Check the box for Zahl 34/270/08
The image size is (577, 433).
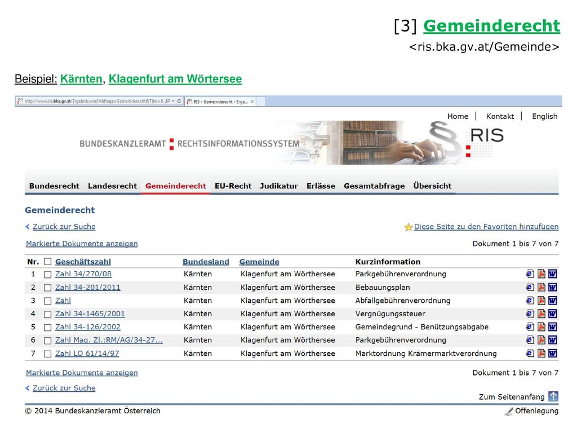pyautogui.click(x=47, y=275)
